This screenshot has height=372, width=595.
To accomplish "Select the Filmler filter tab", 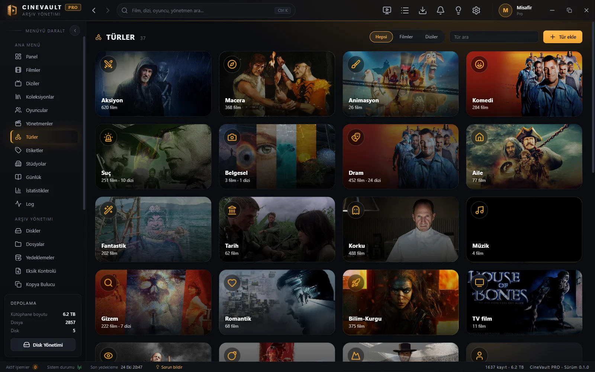I will 406,37.
